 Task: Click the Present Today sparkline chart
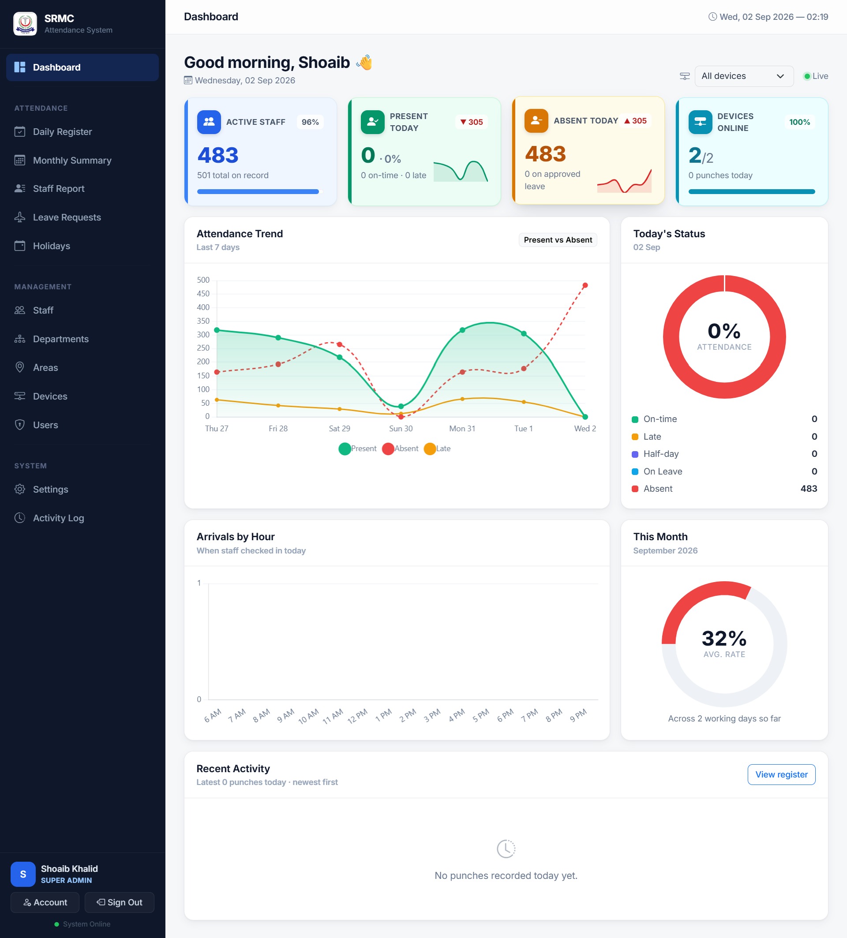pos(461,171)
